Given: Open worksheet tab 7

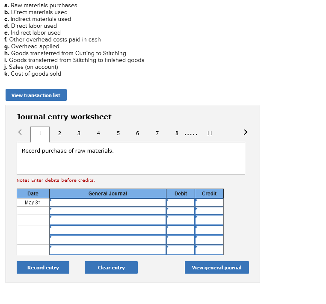Looking at the screenshot, I should tap(157, 133).
